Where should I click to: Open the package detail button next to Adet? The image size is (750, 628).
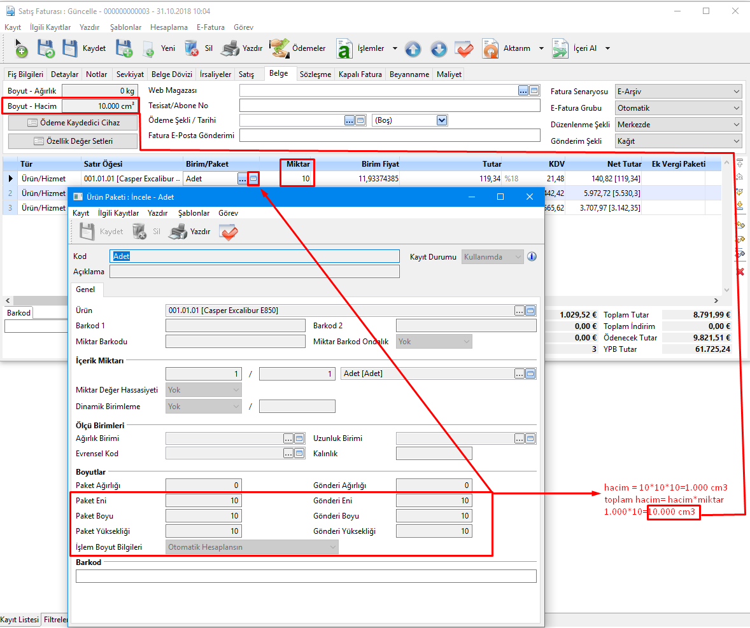(x=253, y=179)
